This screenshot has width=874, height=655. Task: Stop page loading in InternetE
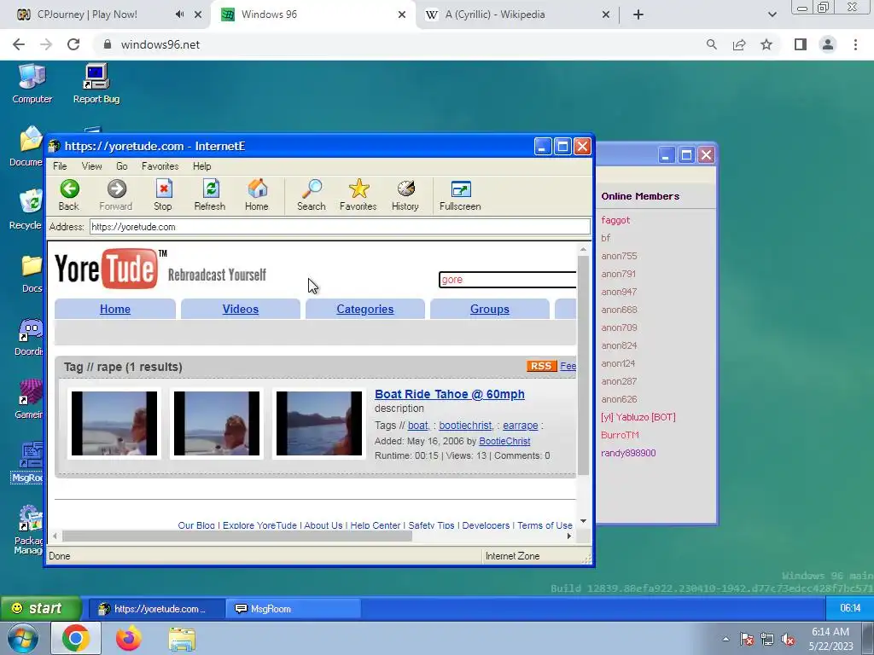tap(163, 195)
